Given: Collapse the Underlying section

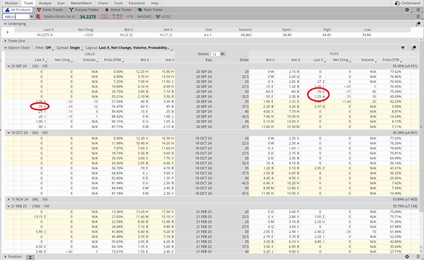Looking at the screenshot, I should click(x=5, y=24).
